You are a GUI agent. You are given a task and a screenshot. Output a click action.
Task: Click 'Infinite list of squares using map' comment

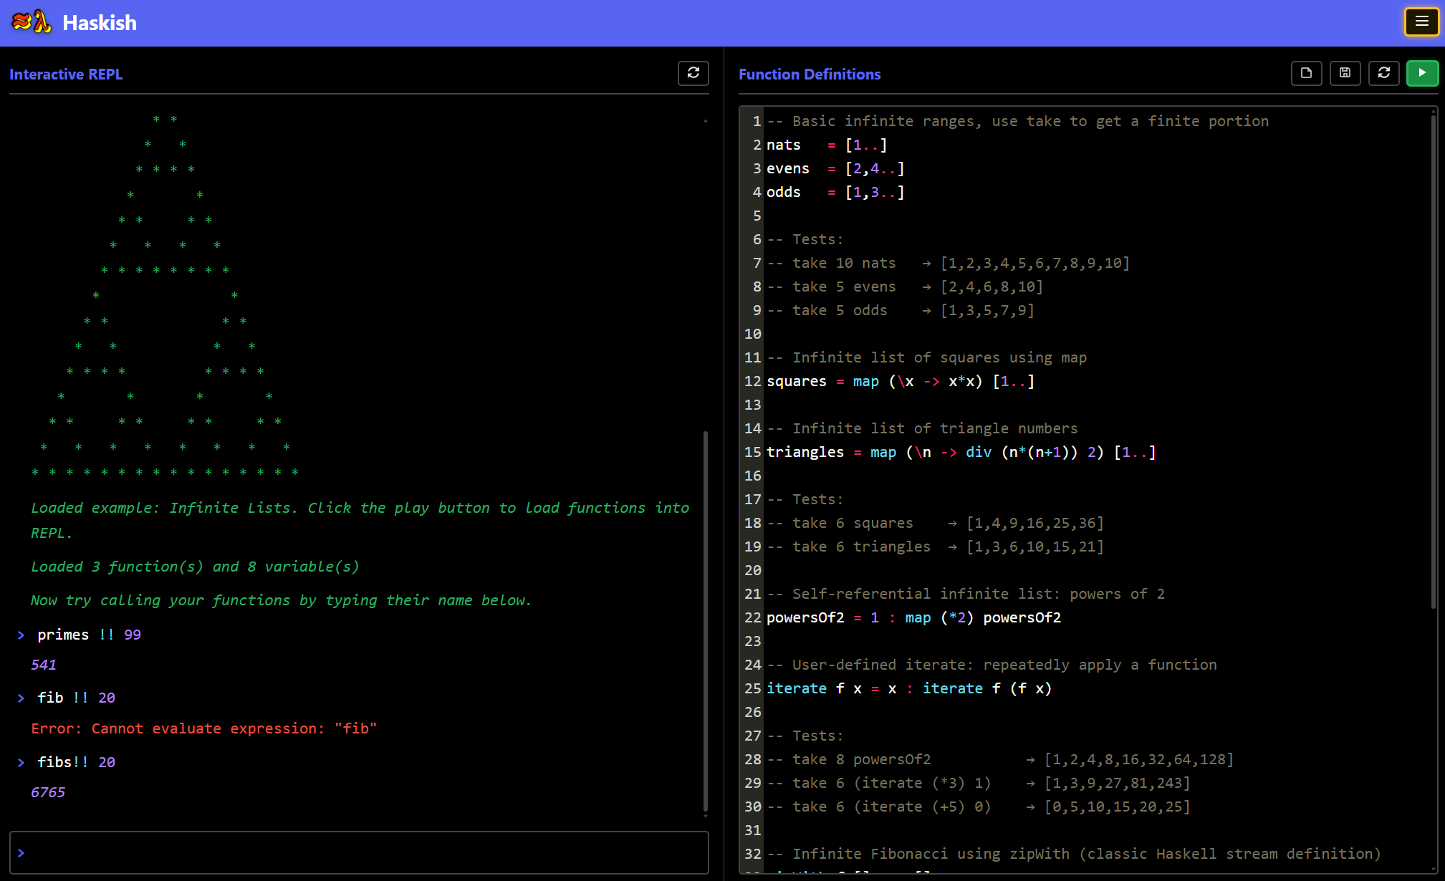point(926,357)
